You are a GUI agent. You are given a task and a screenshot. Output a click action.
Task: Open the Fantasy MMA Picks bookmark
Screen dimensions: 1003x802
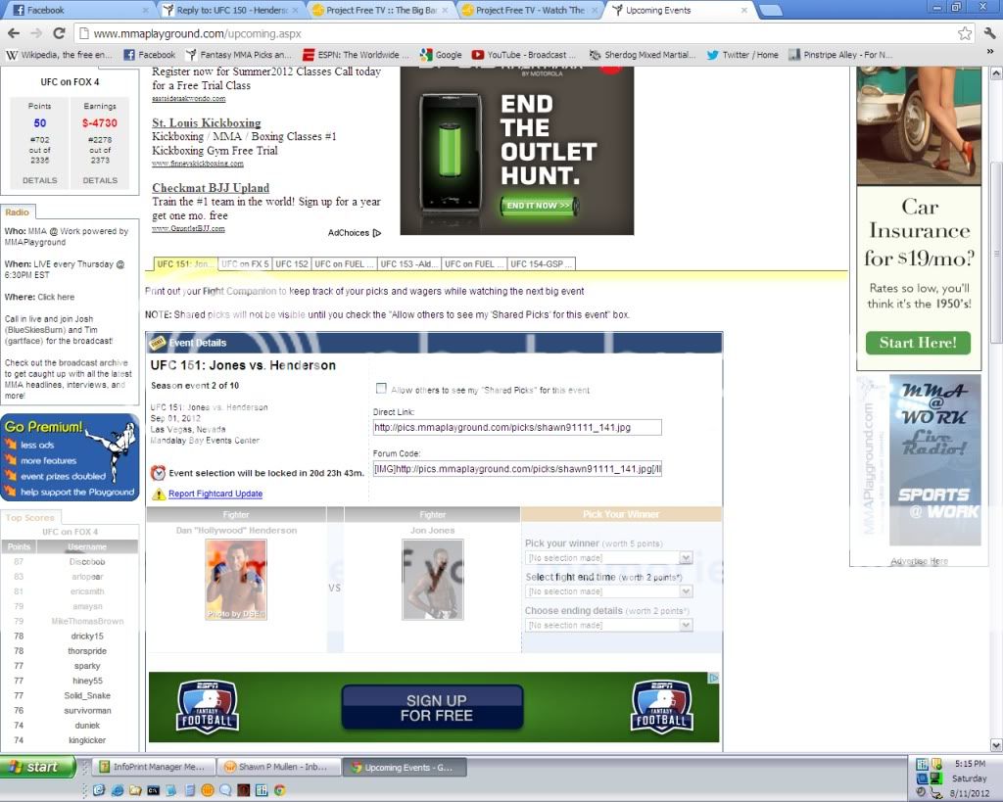(x=239, y=55)
